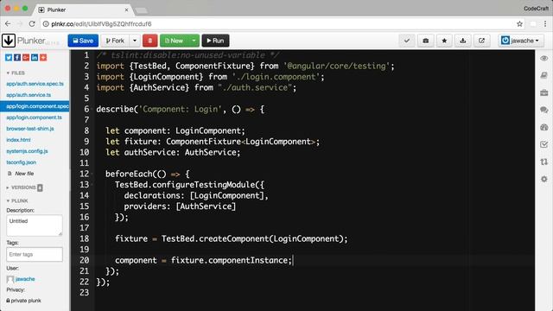
Task: Open Fork dropdown arrow
Action: click(x=135, y=41)
